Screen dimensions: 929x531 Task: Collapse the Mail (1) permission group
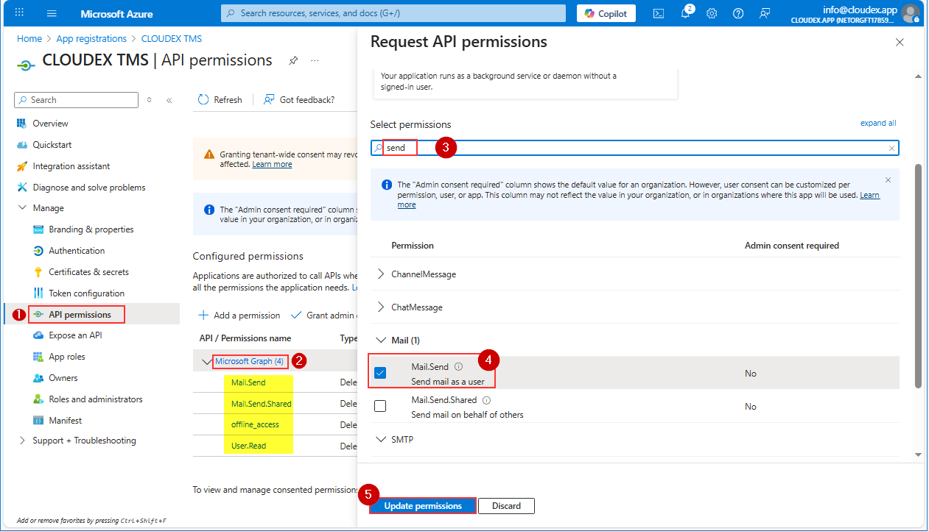[381, 341]
